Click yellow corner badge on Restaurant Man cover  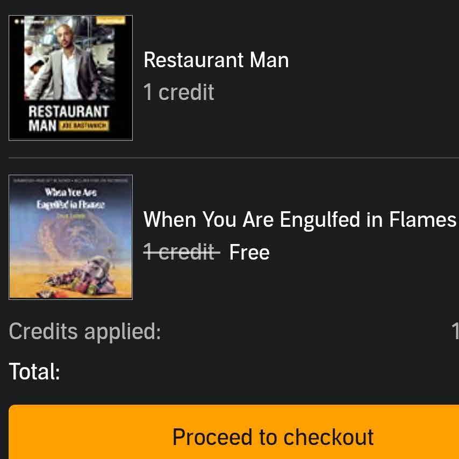click(110, 20)
